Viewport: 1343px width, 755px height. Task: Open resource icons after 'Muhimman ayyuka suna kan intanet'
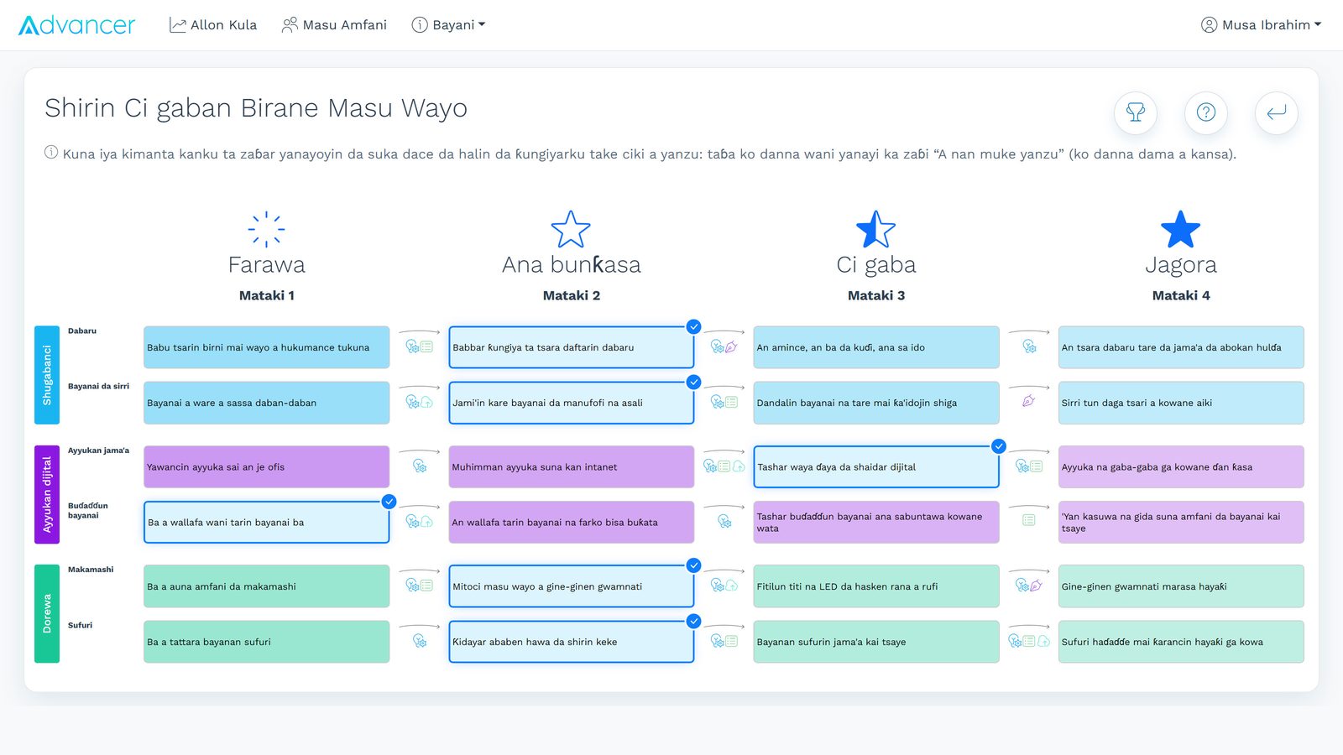click(724, 466)
